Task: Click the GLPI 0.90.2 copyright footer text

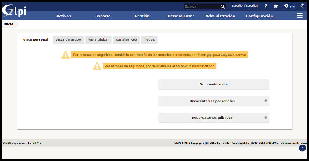Action: (x=240, y=143)
